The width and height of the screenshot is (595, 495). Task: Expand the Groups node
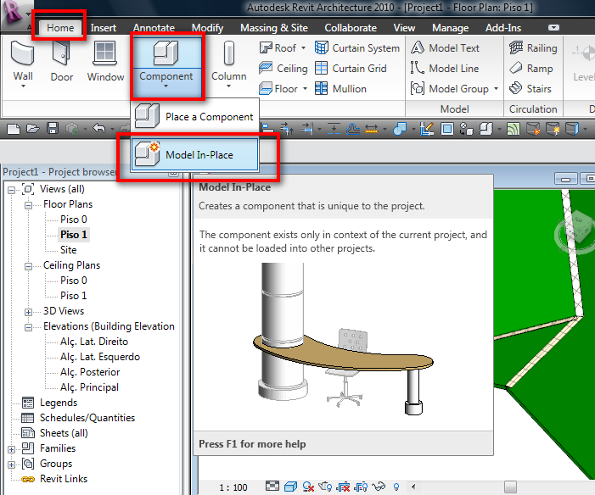tap(12, 464)
